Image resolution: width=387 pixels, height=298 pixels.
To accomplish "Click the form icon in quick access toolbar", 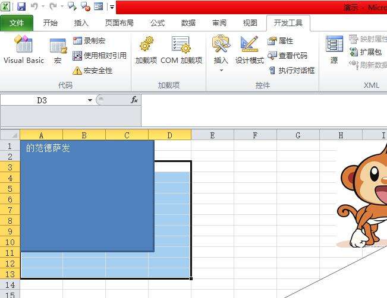I will tap(99, 7).
